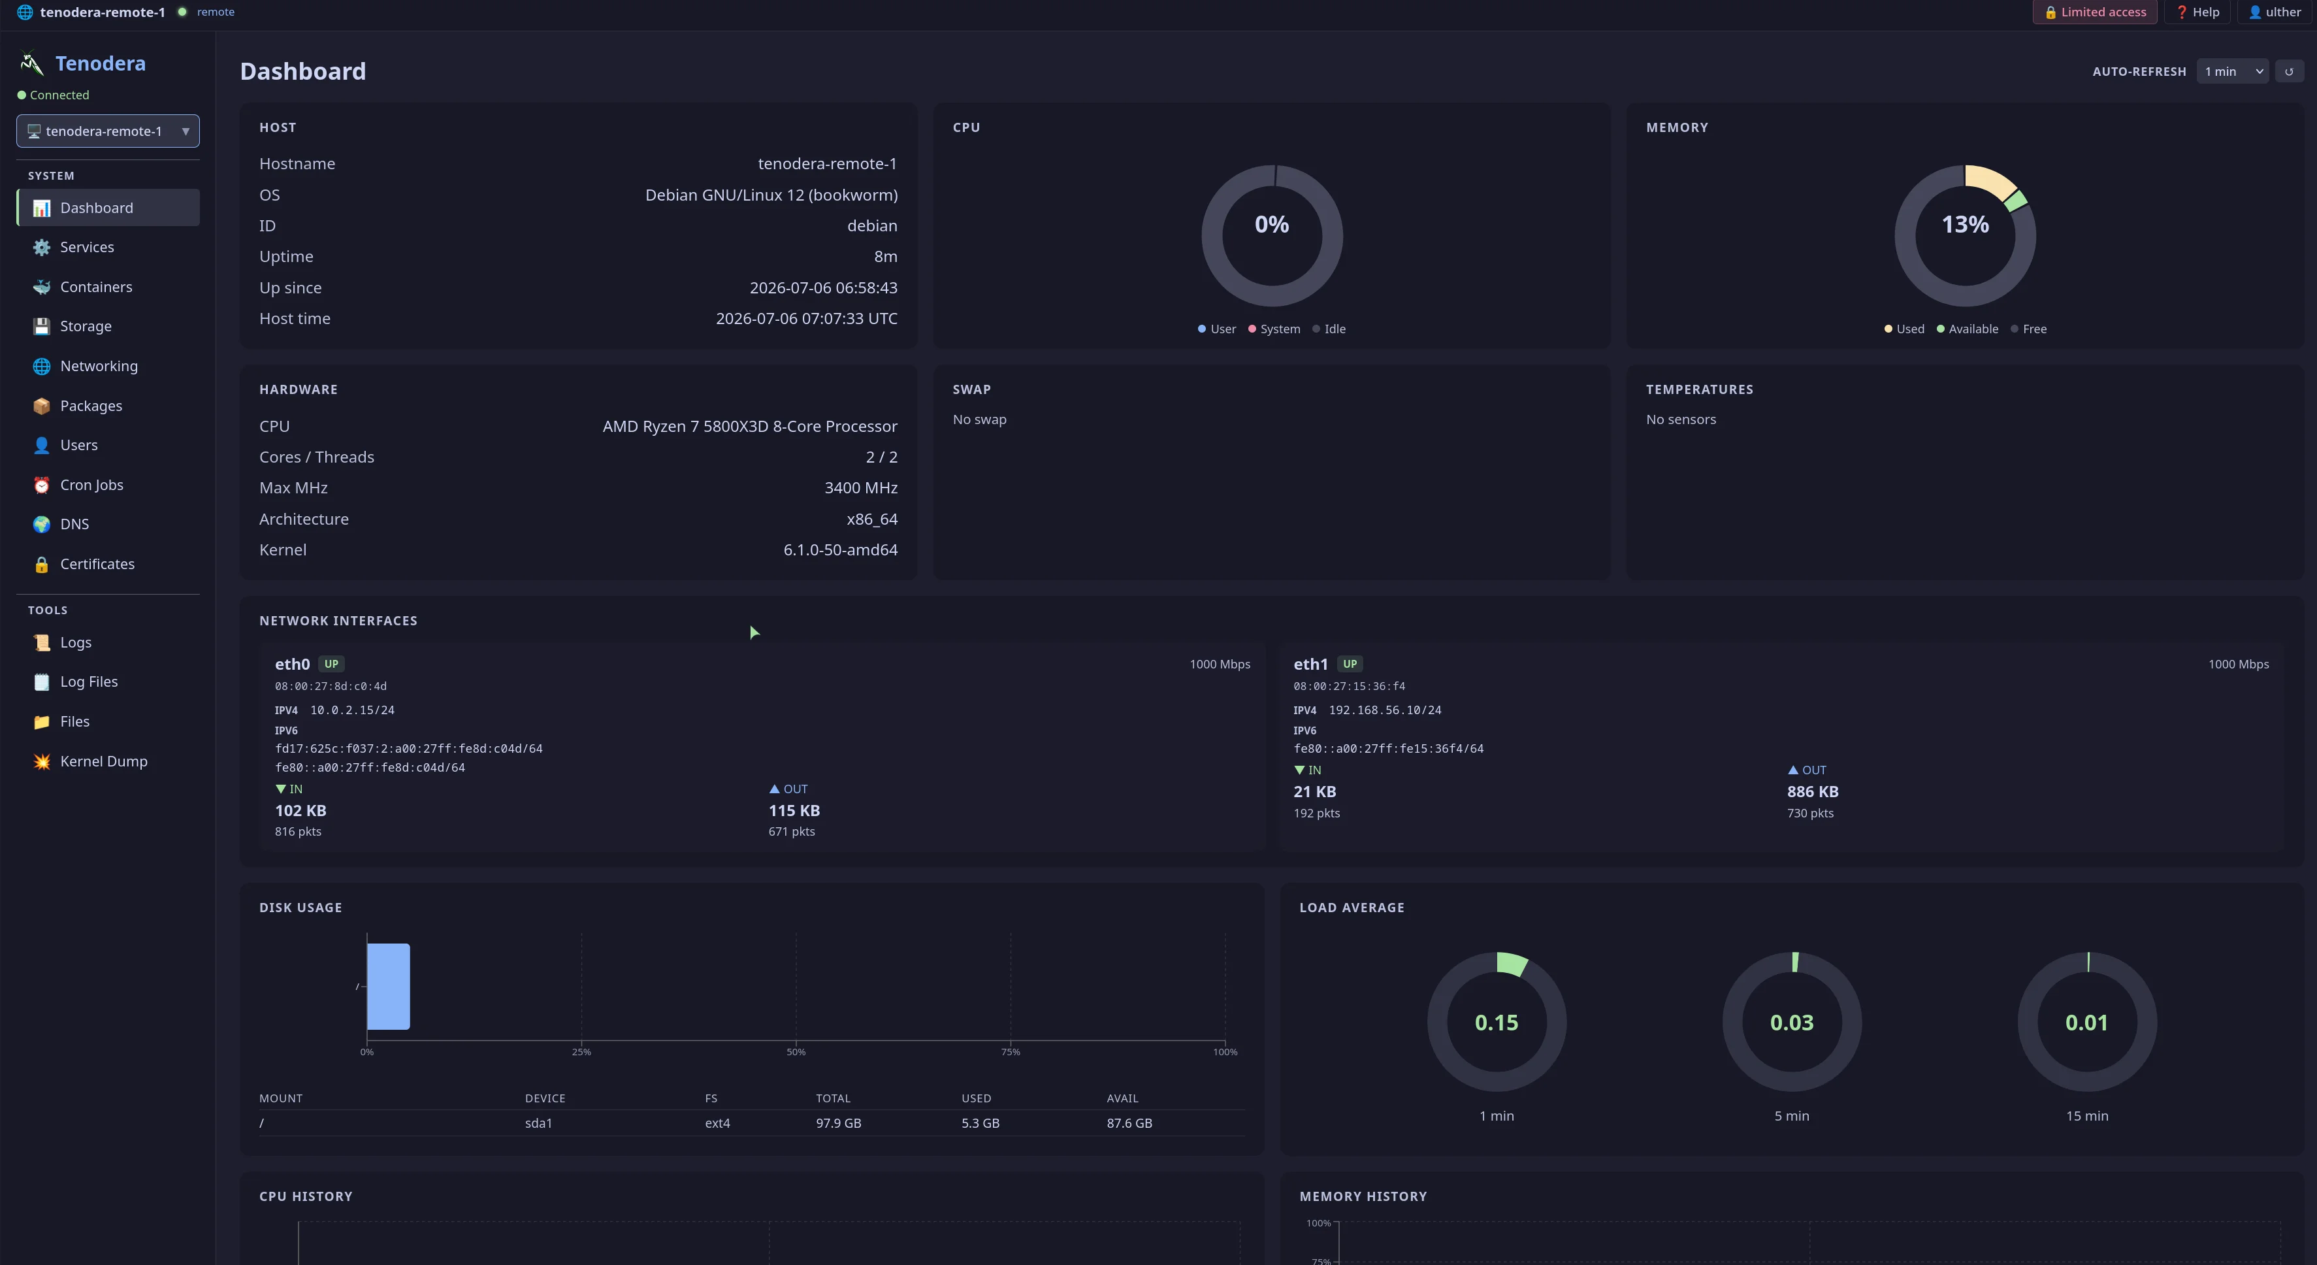This screenshot has height=1265, width=2317.
Task: Click the globe icon beside tenodera-remote-1 title
Action: point(25,12)
